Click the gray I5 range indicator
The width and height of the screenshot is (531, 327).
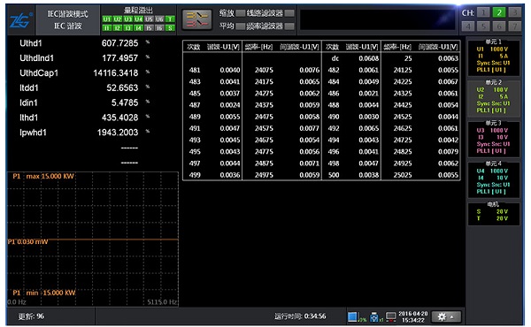(x=149, y=27)
